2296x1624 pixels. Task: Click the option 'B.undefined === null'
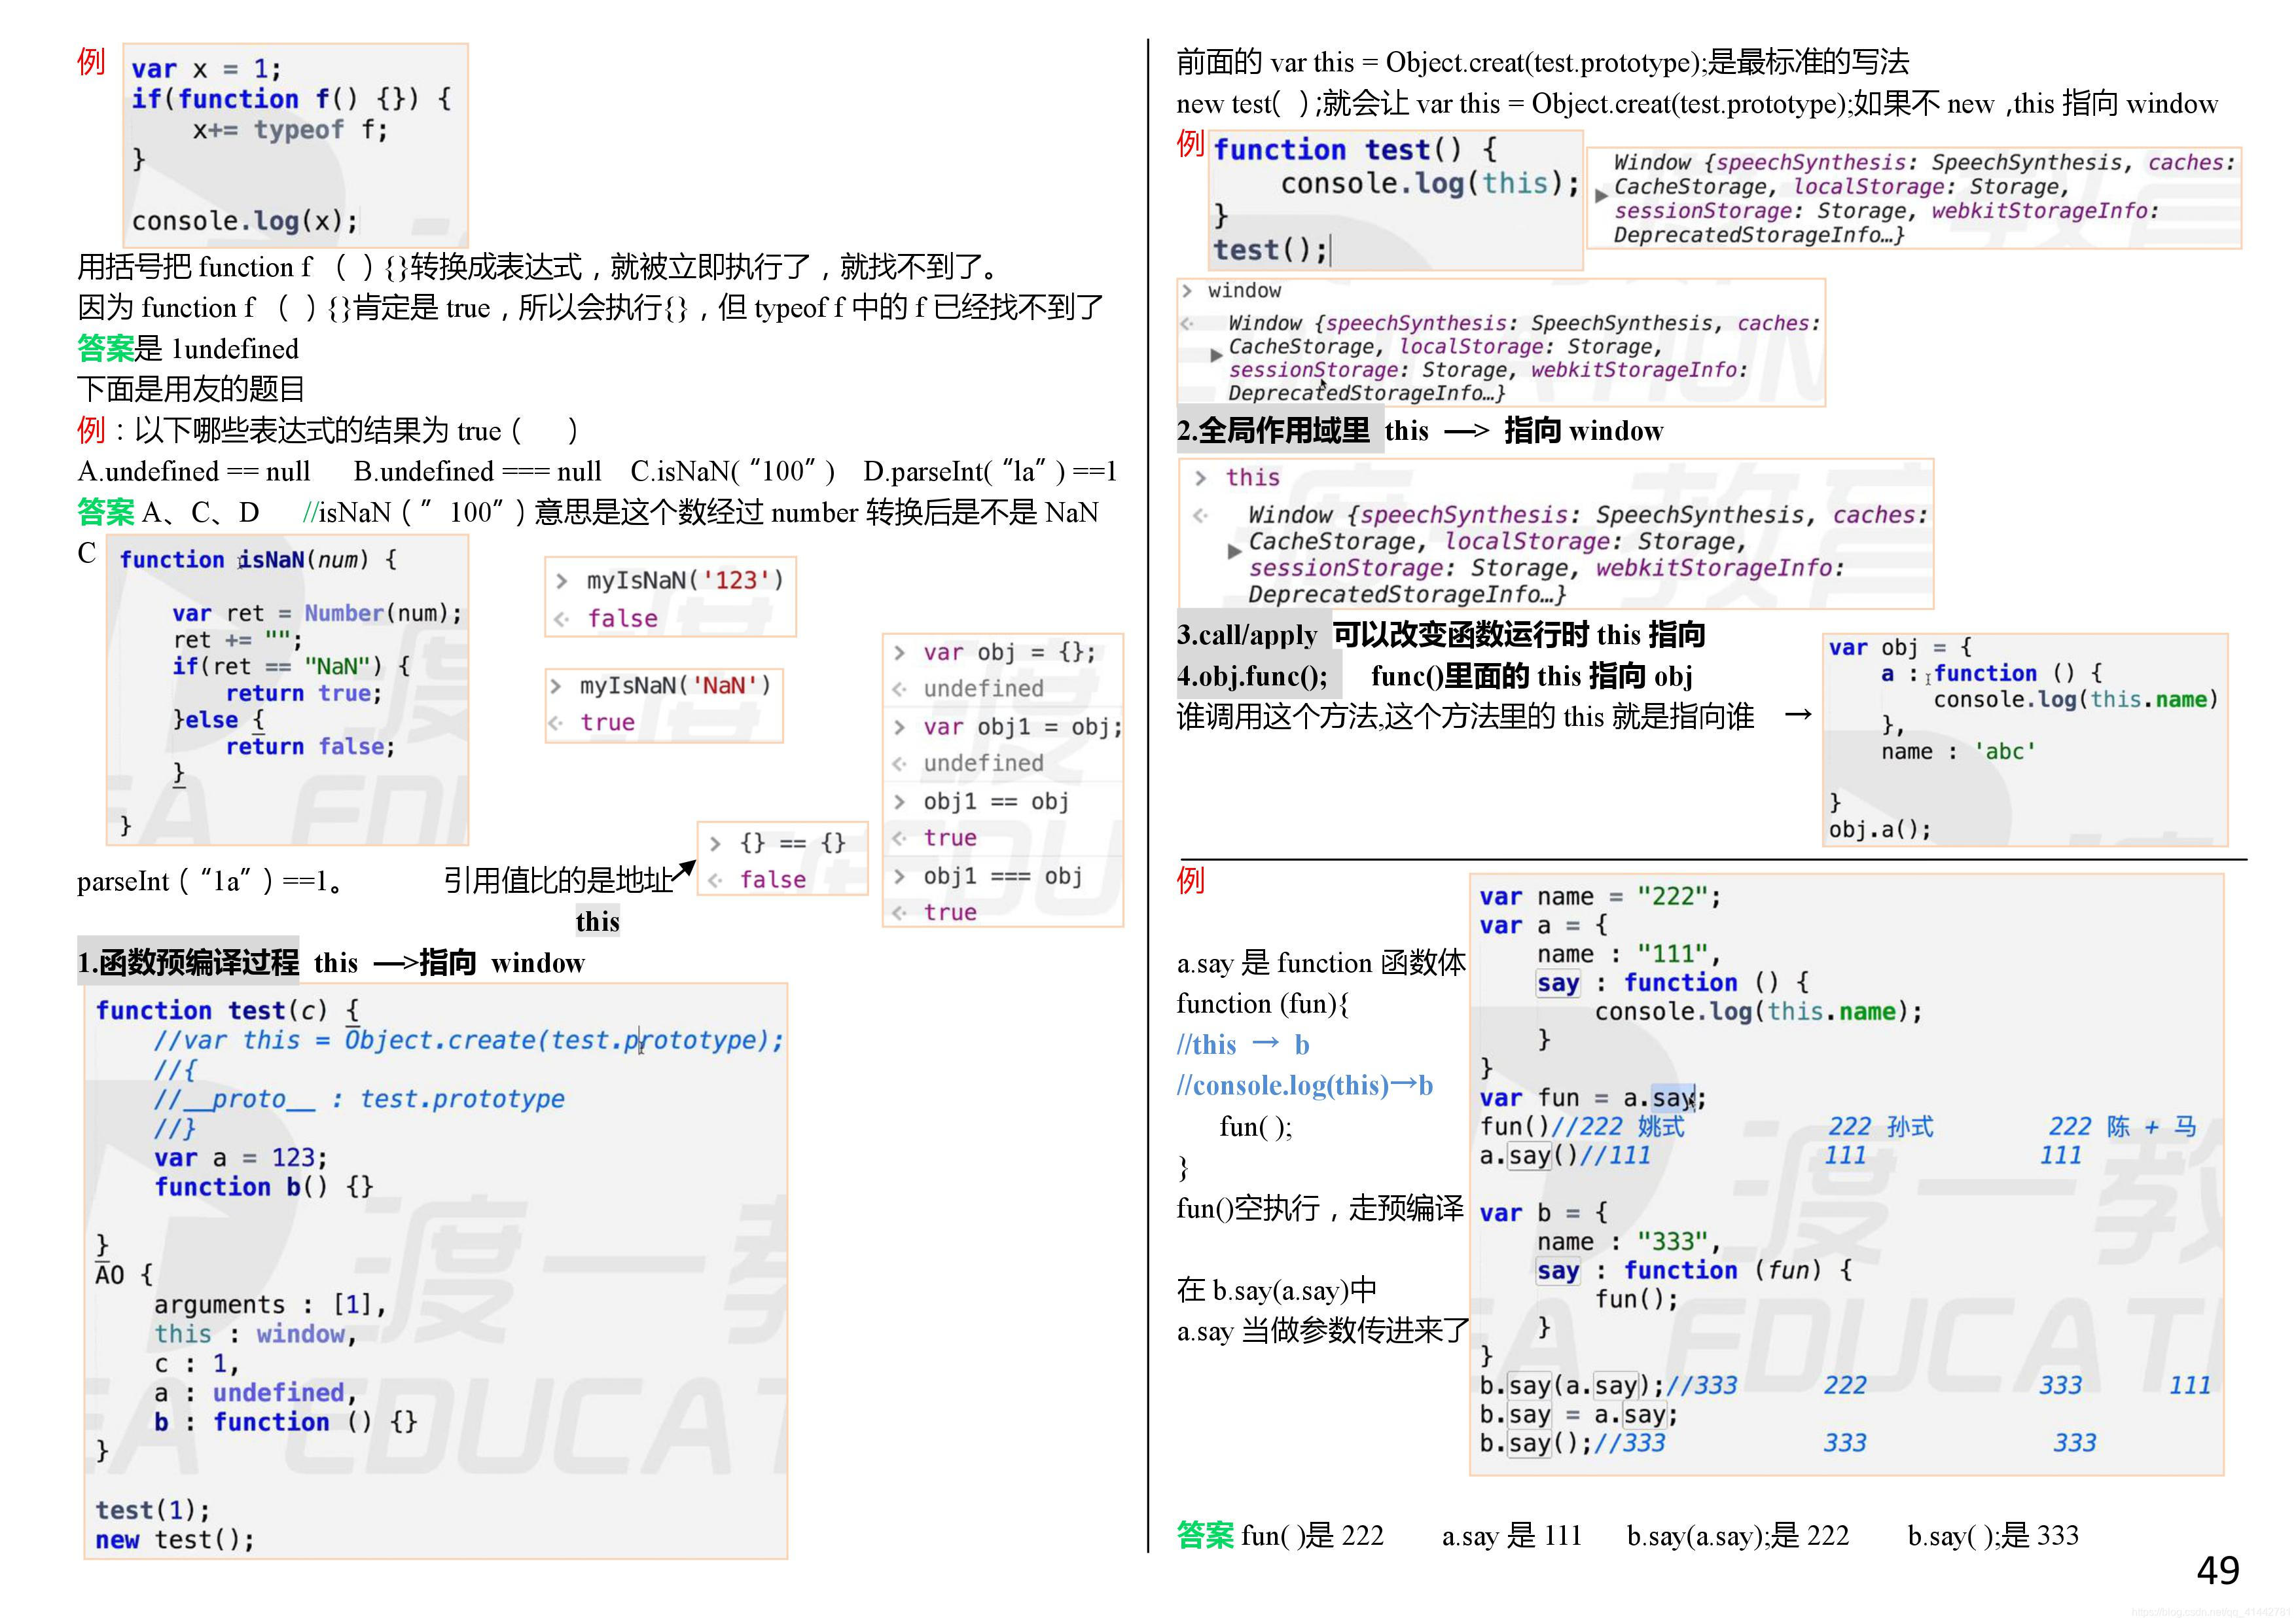click(x=477, y=471)
